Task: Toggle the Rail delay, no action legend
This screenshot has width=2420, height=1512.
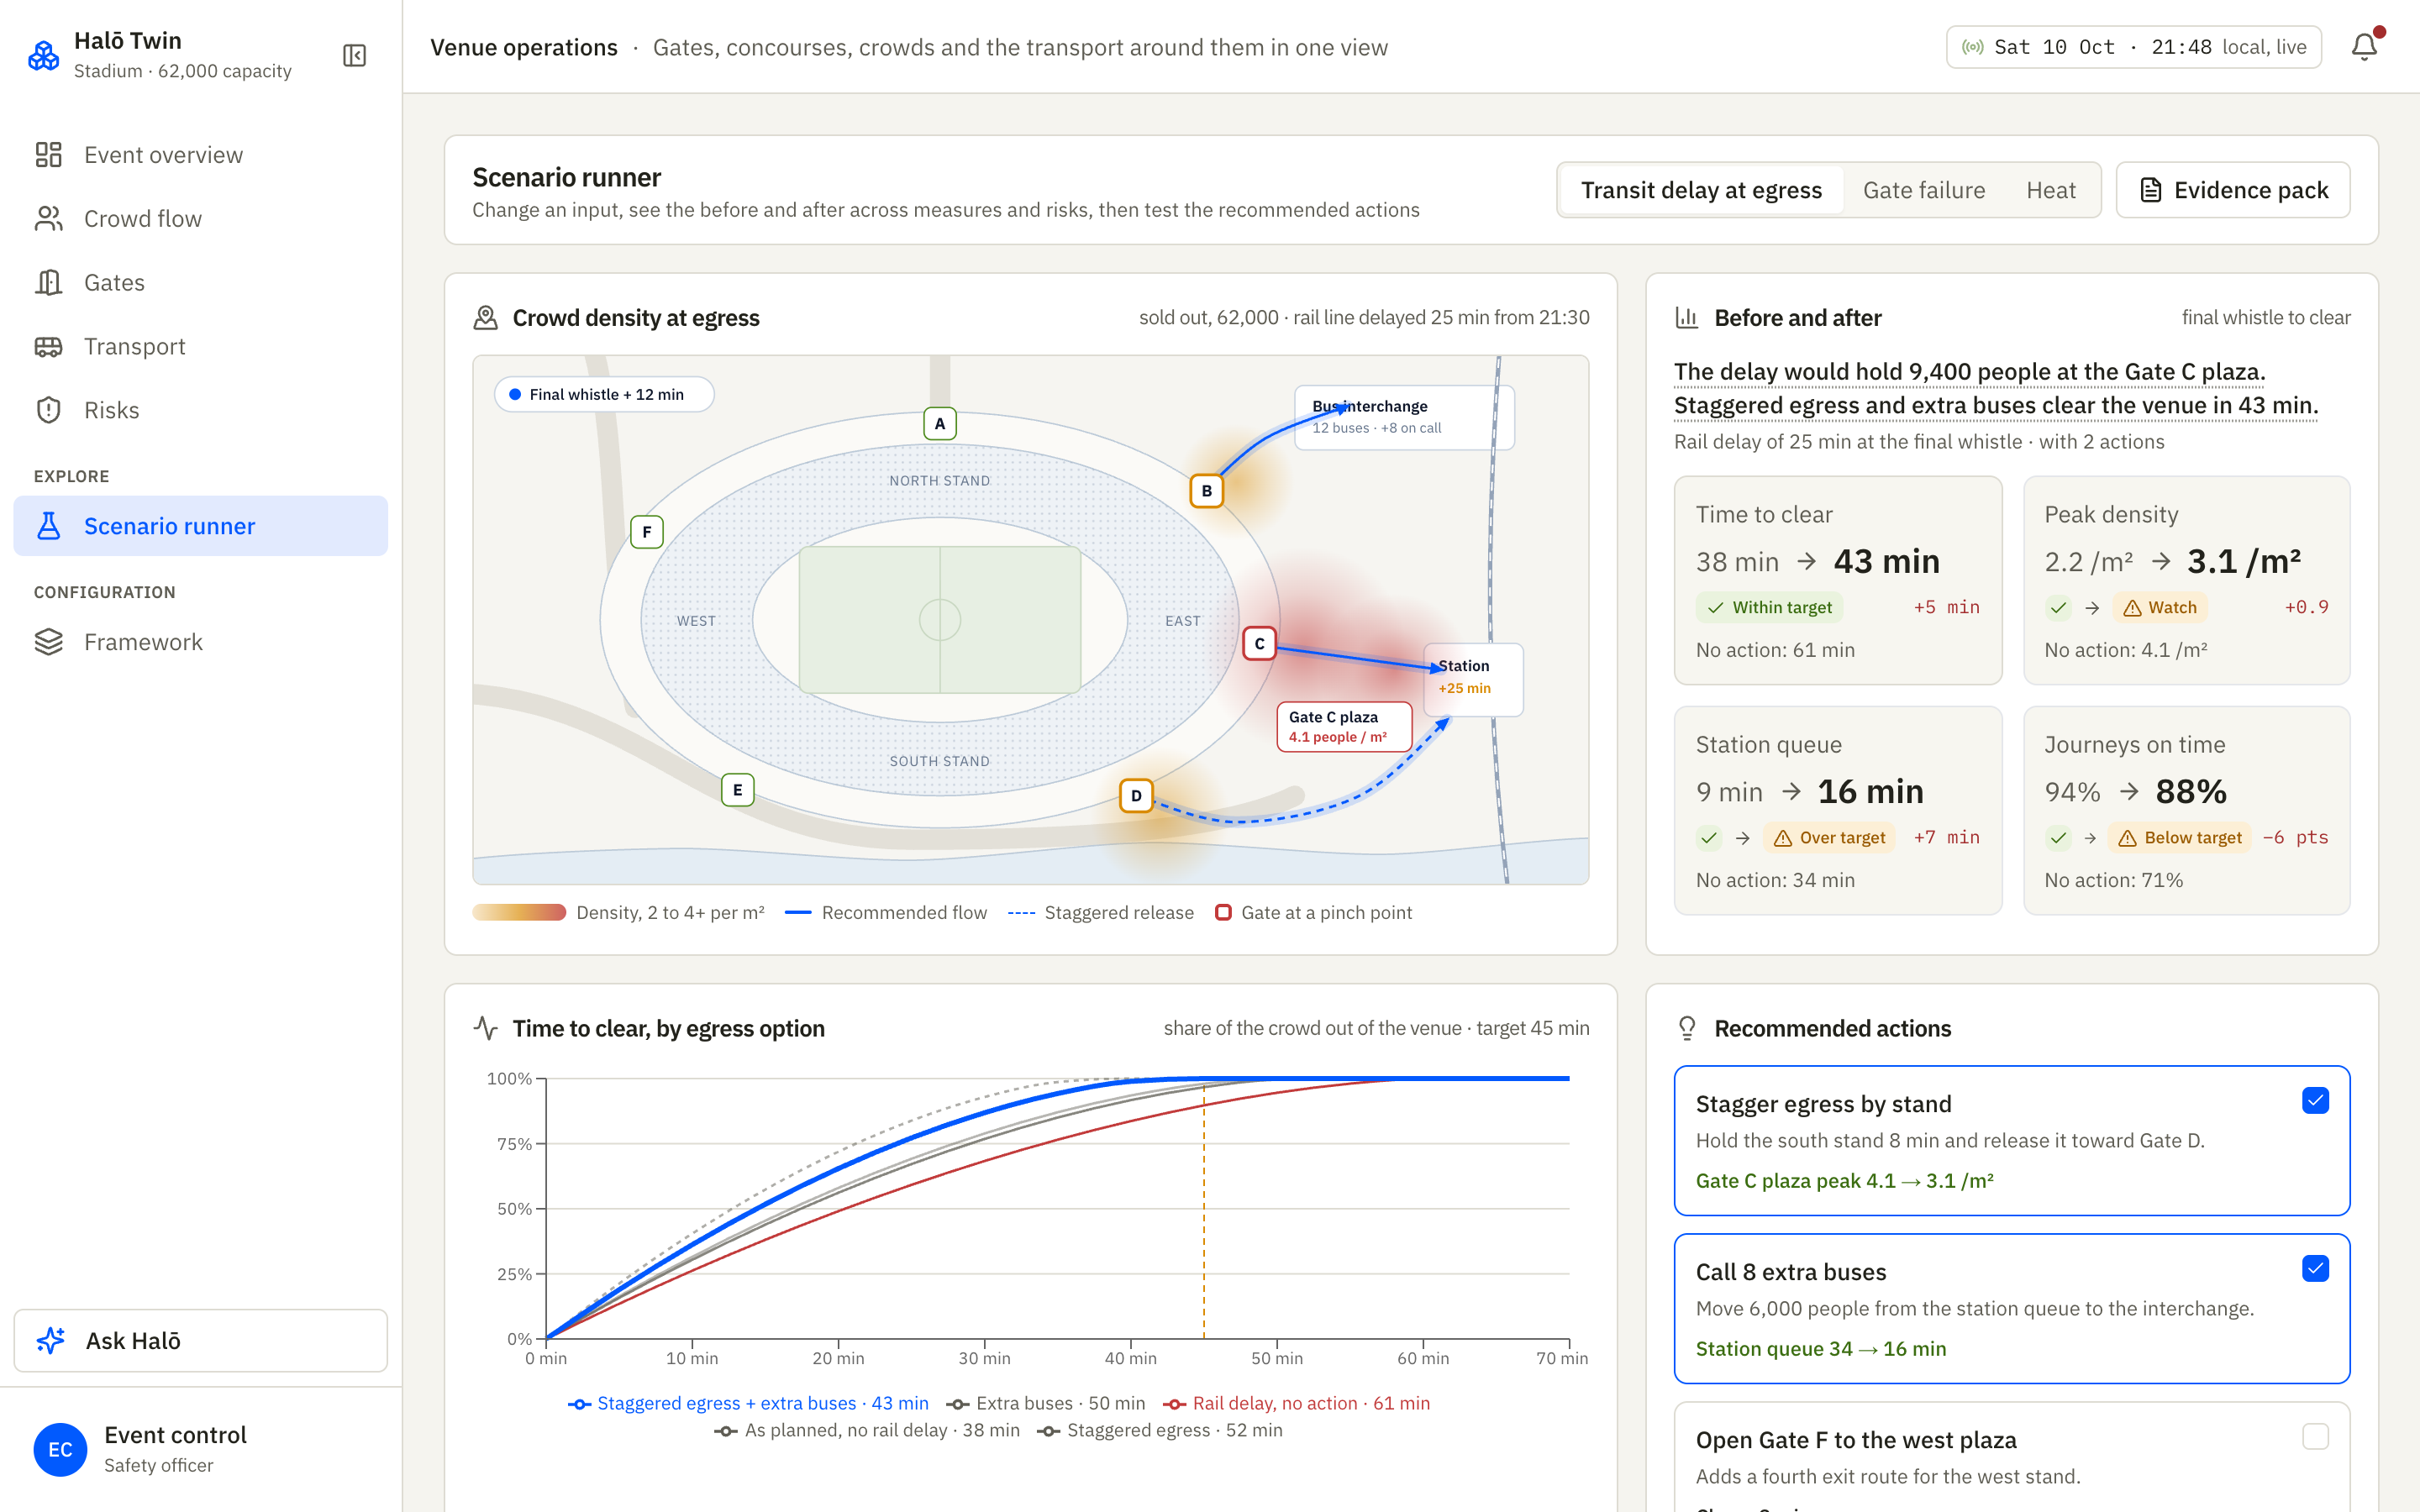Action: (1296, 1403)
